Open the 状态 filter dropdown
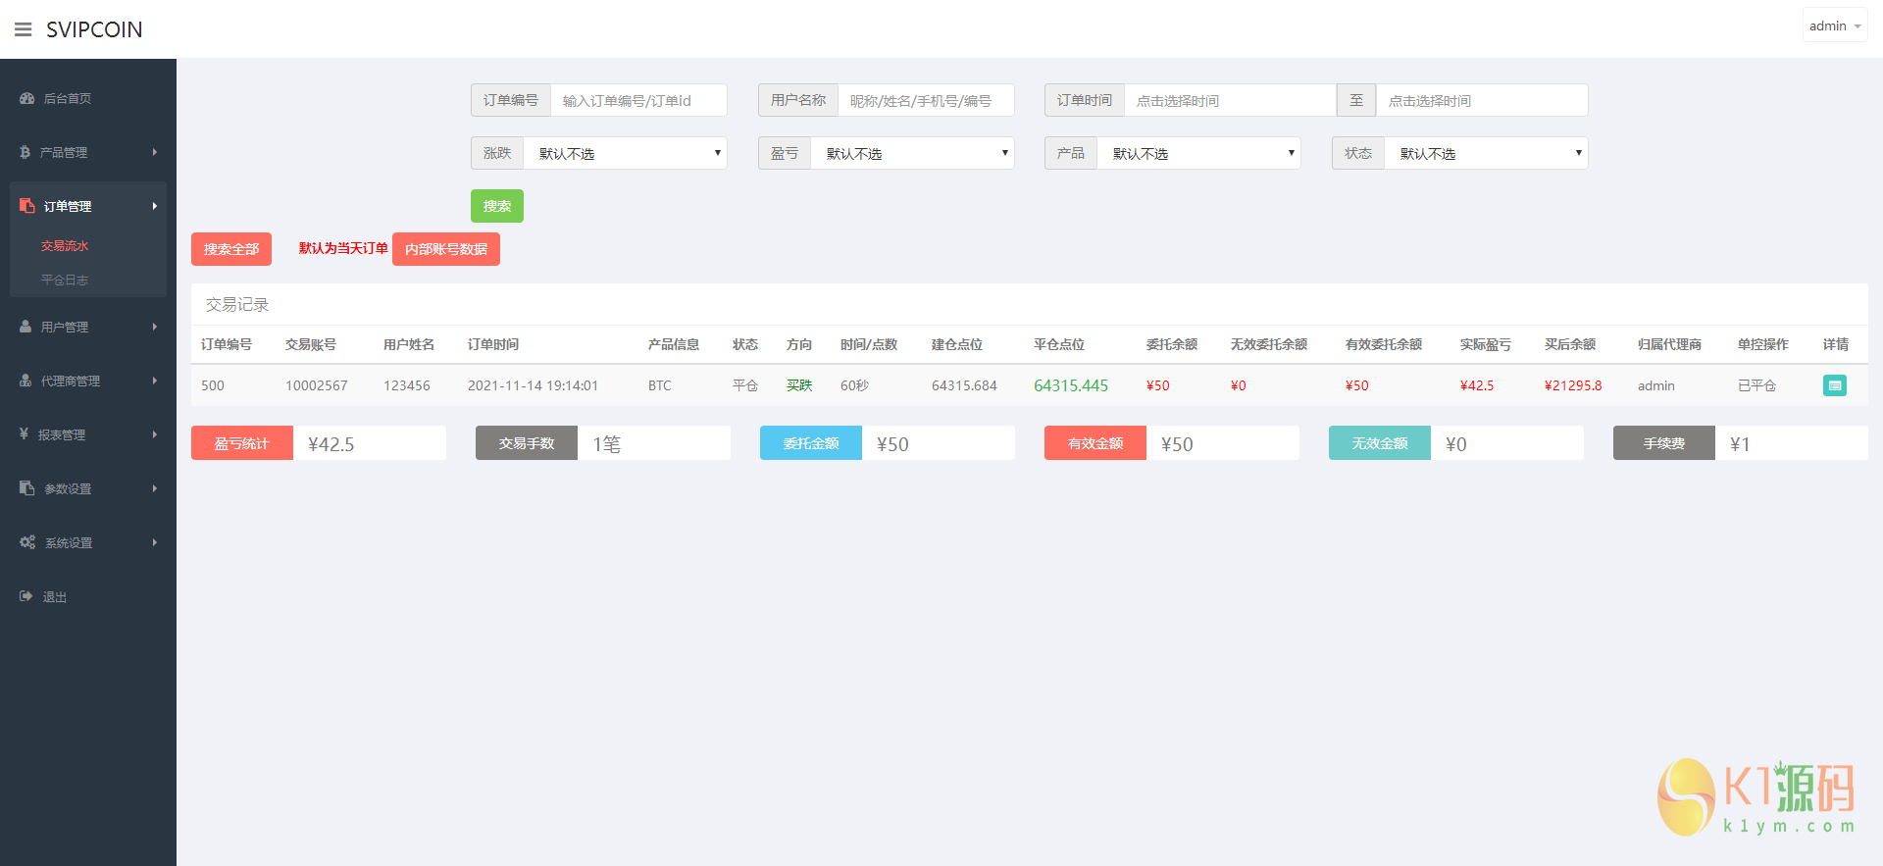Viewport: 1883px width, 866px height. [1486, 153]
